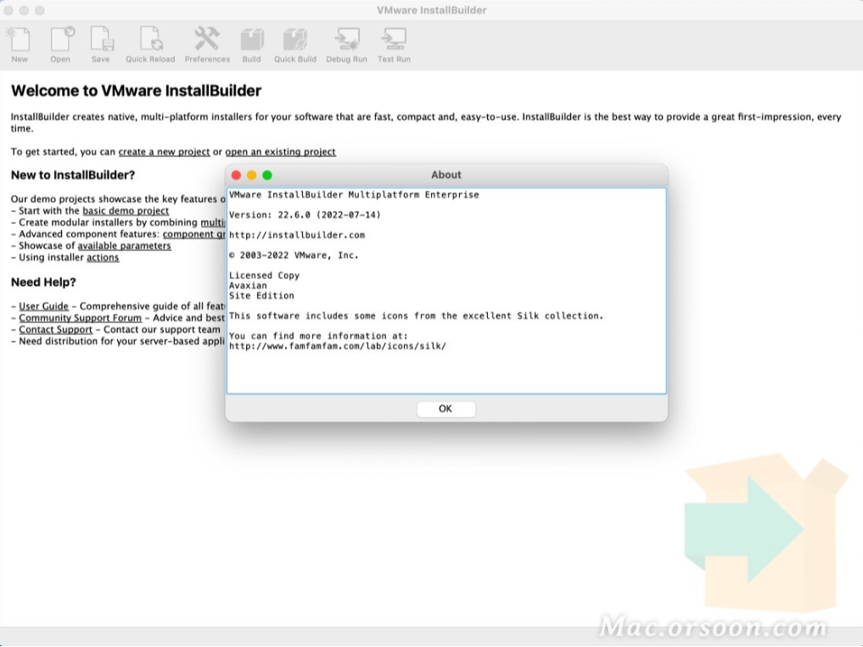Click the 'VMware InstallBuilder Multiplatform Enterprise' line
Screen dimensions: 863x647
tap(354, 195)
